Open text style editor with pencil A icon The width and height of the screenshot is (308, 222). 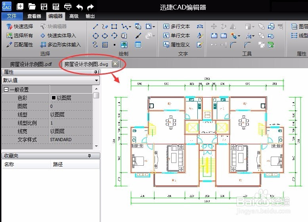(x=200, y=36)
